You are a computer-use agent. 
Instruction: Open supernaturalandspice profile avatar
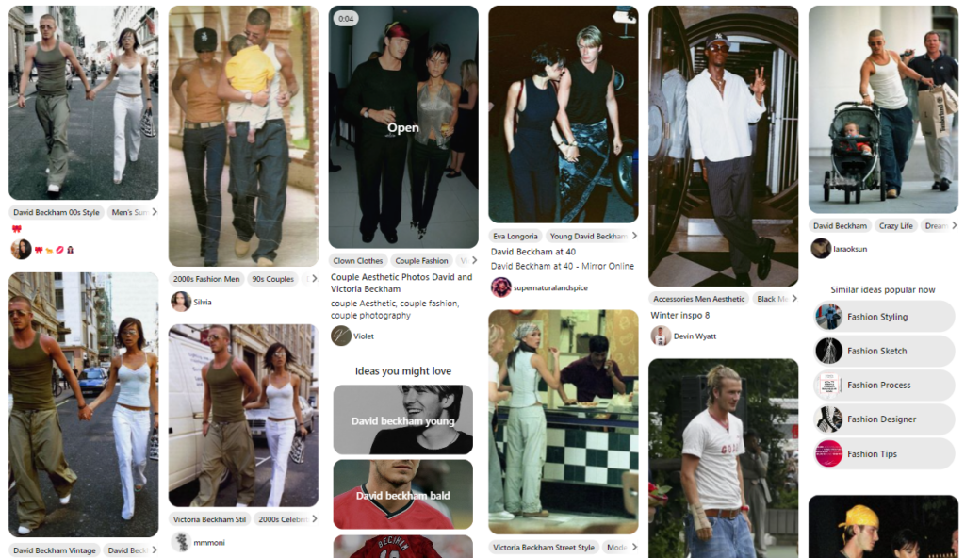501,287
